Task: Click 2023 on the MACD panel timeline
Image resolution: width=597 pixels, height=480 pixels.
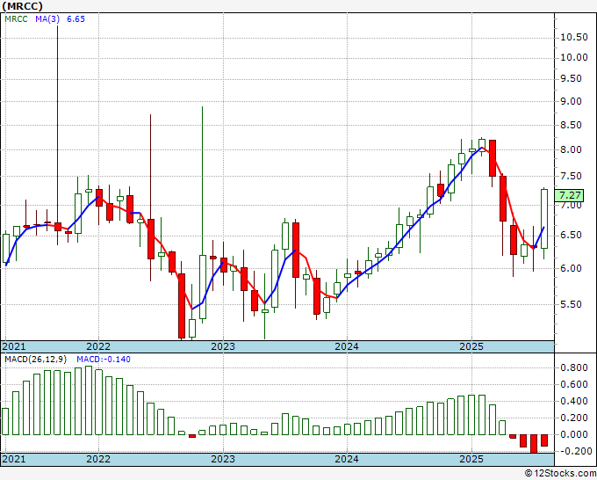Action: point(223,459)
